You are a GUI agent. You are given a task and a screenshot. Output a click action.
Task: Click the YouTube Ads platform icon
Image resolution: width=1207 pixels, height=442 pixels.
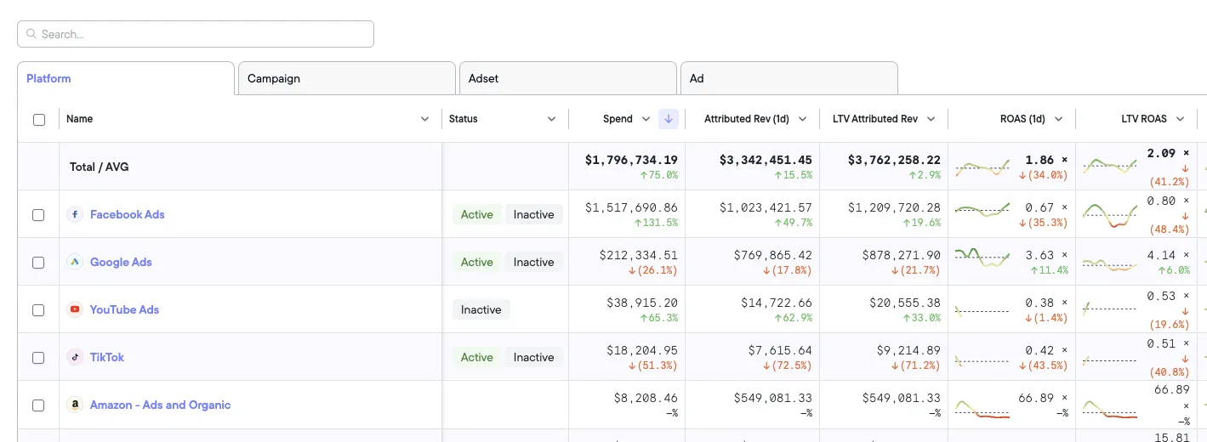75,309
